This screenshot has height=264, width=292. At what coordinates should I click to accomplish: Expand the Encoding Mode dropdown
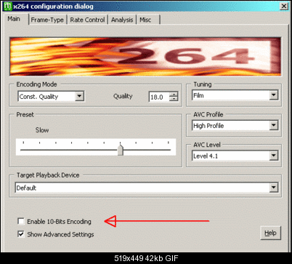tap(79, 96)
